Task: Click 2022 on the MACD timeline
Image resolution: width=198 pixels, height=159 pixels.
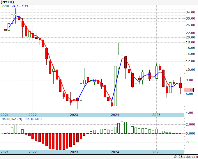Action: tap(33, 152)
